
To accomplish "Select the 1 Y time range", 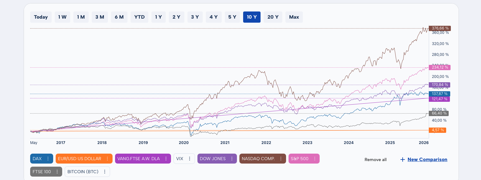I will (159, 17).
